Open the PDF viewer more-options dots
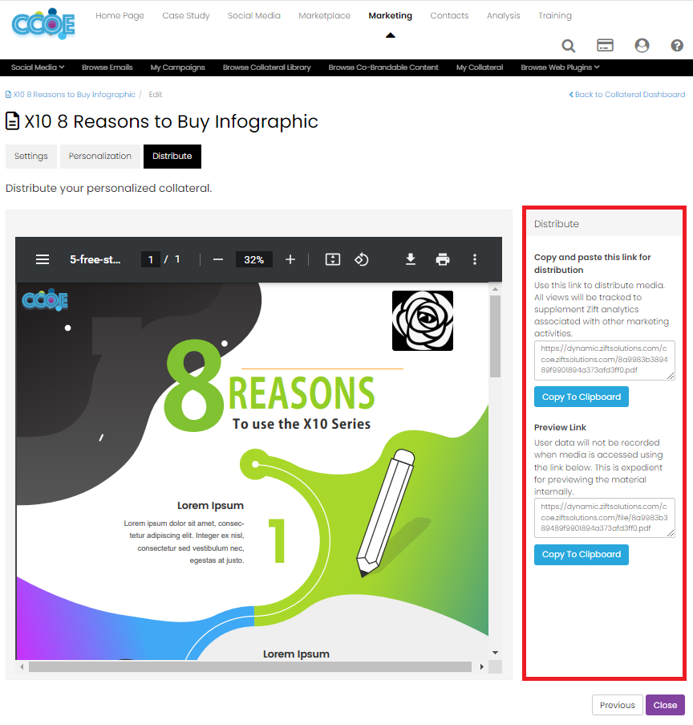 [475, 259]
